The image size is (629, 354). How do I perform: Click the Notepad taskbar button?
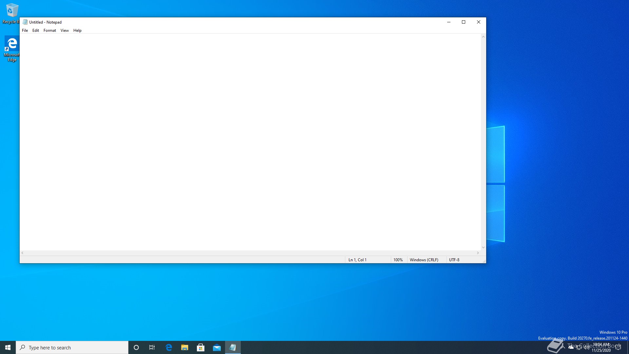click(x=233, y=347)
